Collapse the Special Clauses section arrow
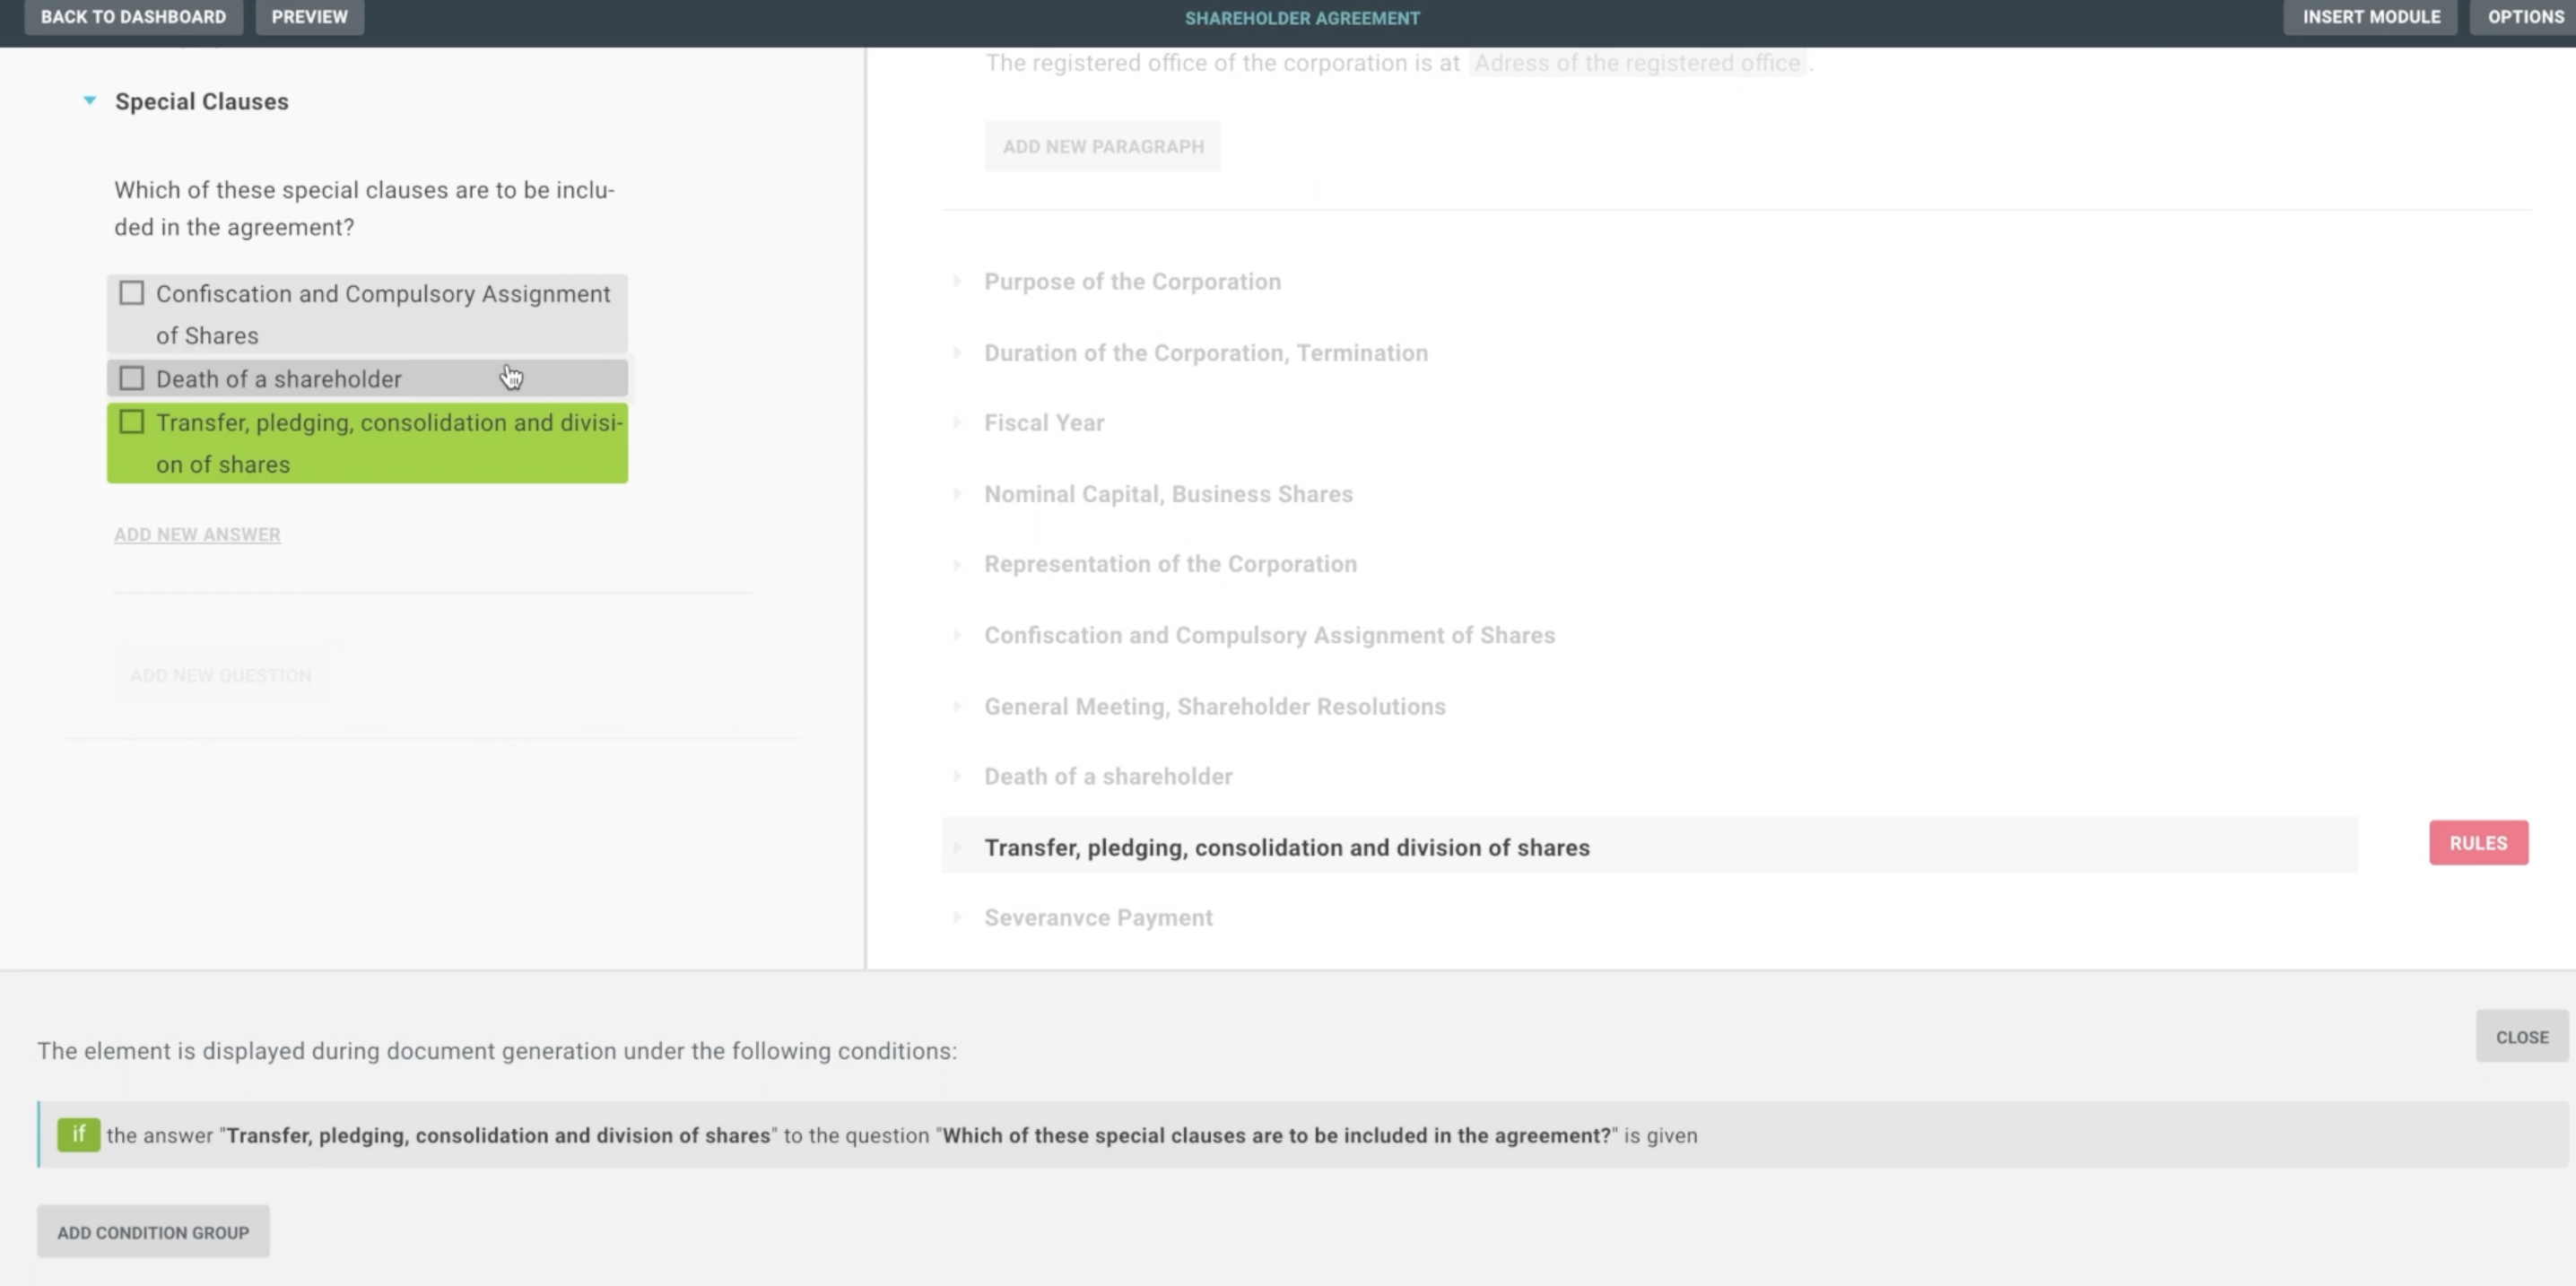2576x1286 pixels. pyautogui.click(x=90, y=101)
